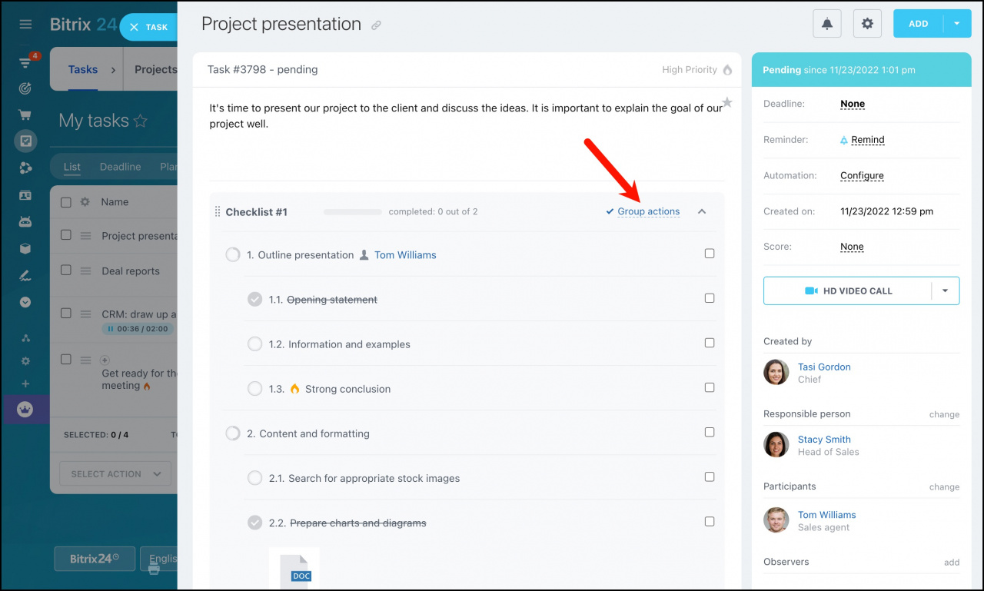
Task: Click Configure for Automation
Action: coord(862,175)
